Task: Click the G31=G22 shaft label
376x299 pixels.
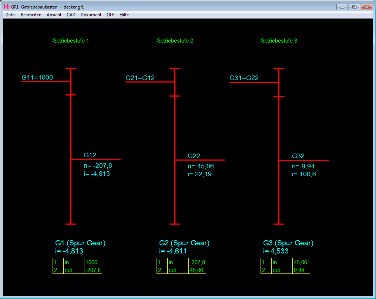Action: (x=244, y=78)
